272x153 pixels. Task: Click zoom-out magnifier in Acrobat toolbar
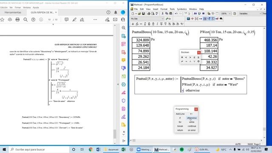[25, 20]
